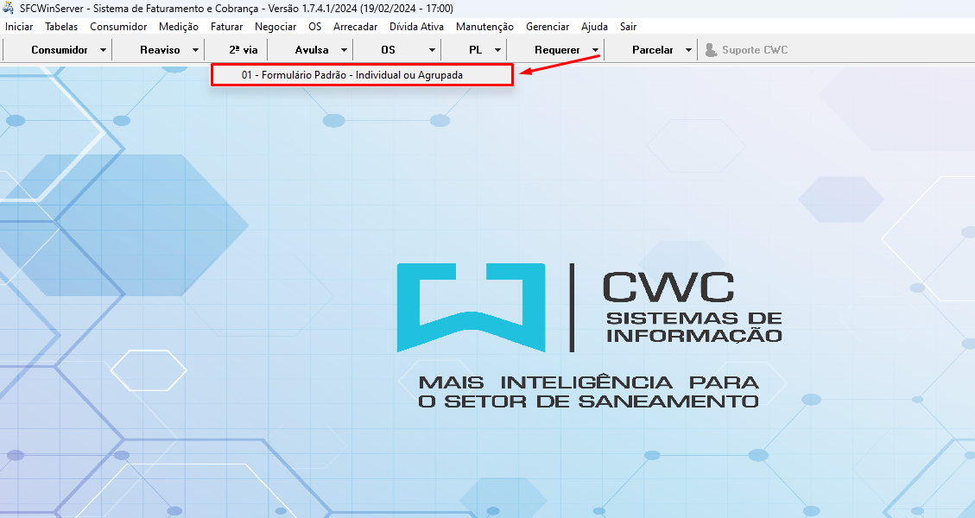Screen dimensions: 975x518
Task: Open the Arrecadar menu
Action: [x=355, y=27]
